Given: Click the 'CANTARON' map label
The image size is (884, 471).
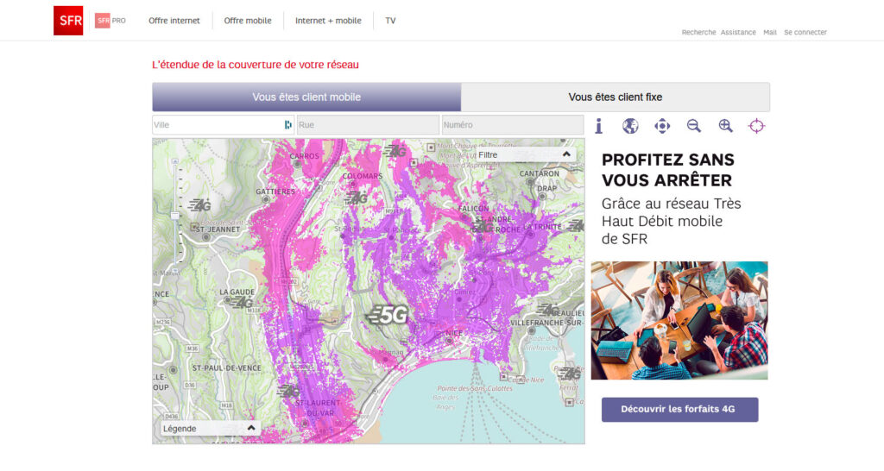Looking at the screenshot, I should tap(540, 173).
